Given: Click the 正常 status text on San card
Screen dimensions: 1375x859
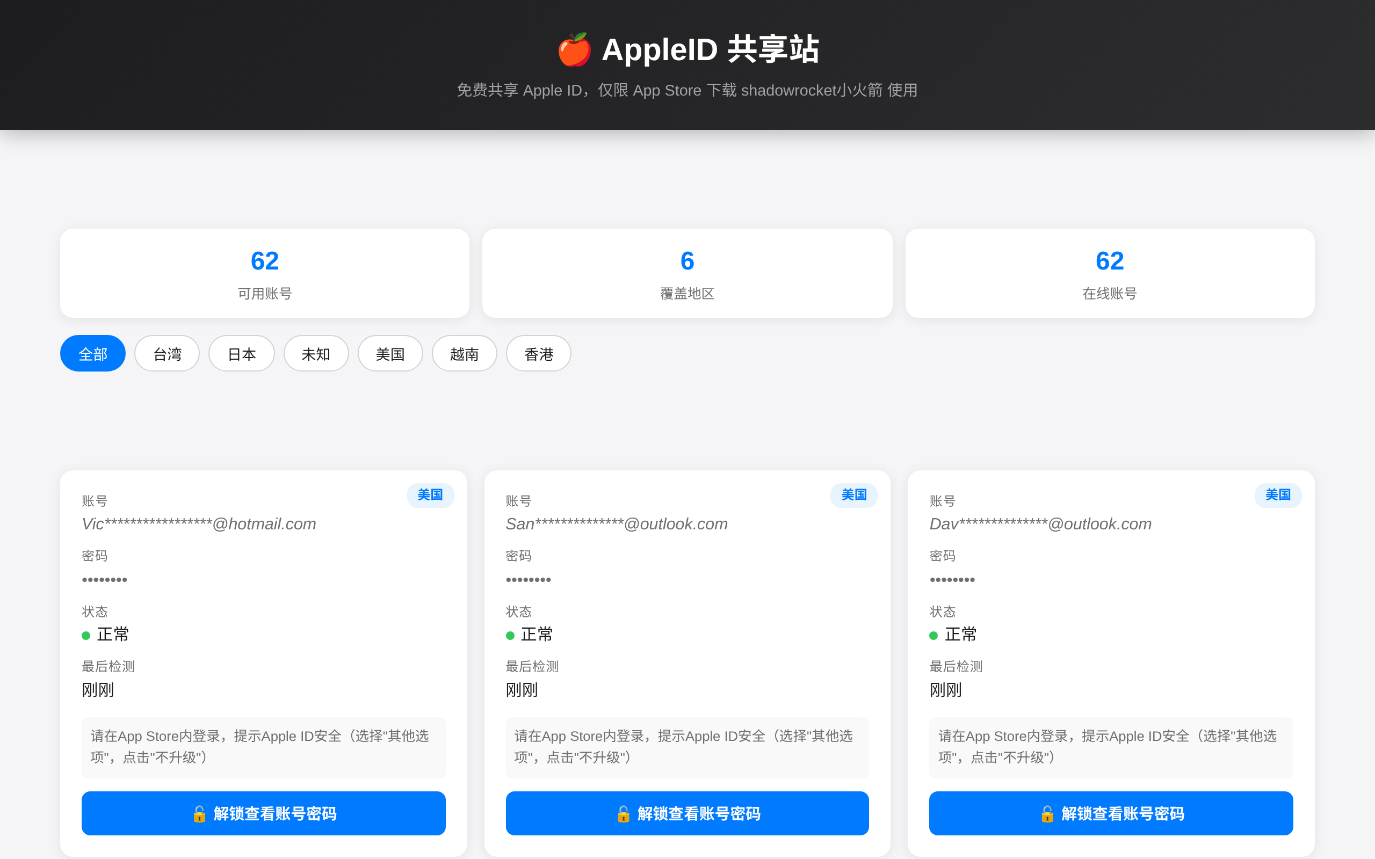Looking at the screenshot, I should point(537,634).
